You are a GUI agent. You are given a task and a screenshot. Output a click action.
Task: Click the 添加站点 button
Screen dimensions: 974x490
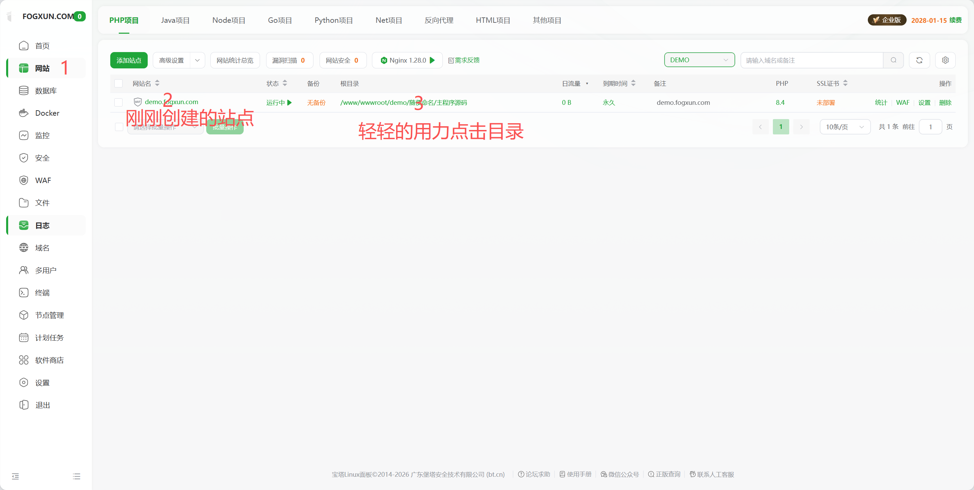129,60
